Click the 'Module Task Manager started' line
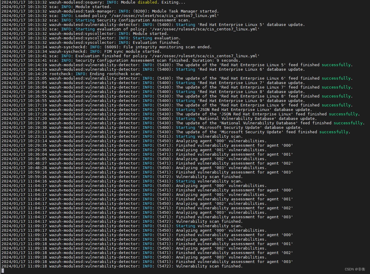The width and height of the screenshot is (370, 274). (x=110, y=11)
